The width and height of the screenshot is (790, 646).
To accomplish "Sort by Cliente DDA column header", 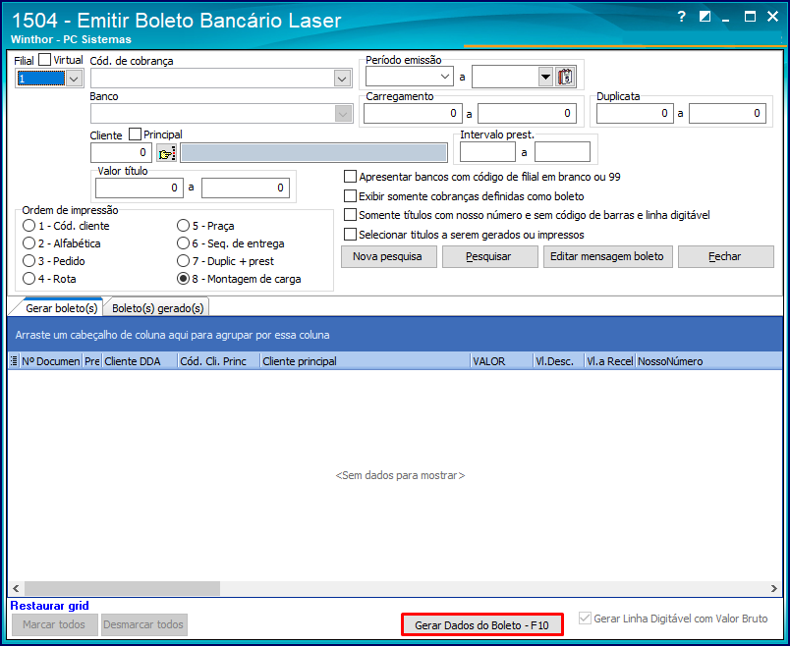I will 140,361.
